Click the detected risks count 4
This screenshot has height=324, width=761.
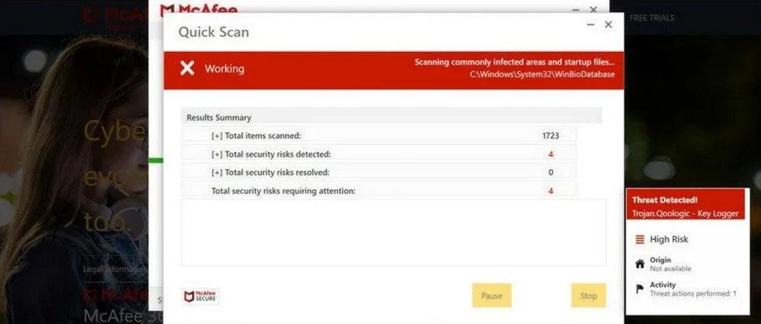[x=551, y=154]
